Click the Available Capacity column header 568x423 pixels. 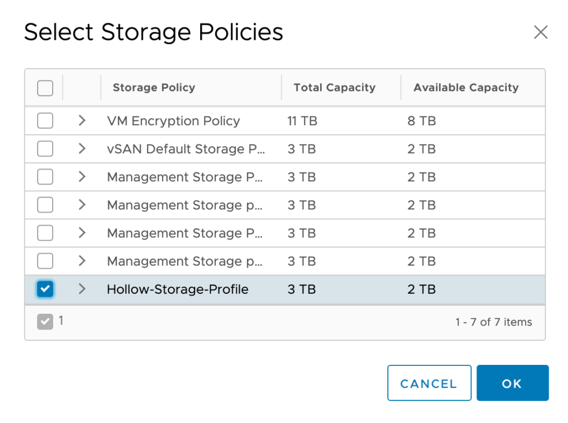point(466,88)
